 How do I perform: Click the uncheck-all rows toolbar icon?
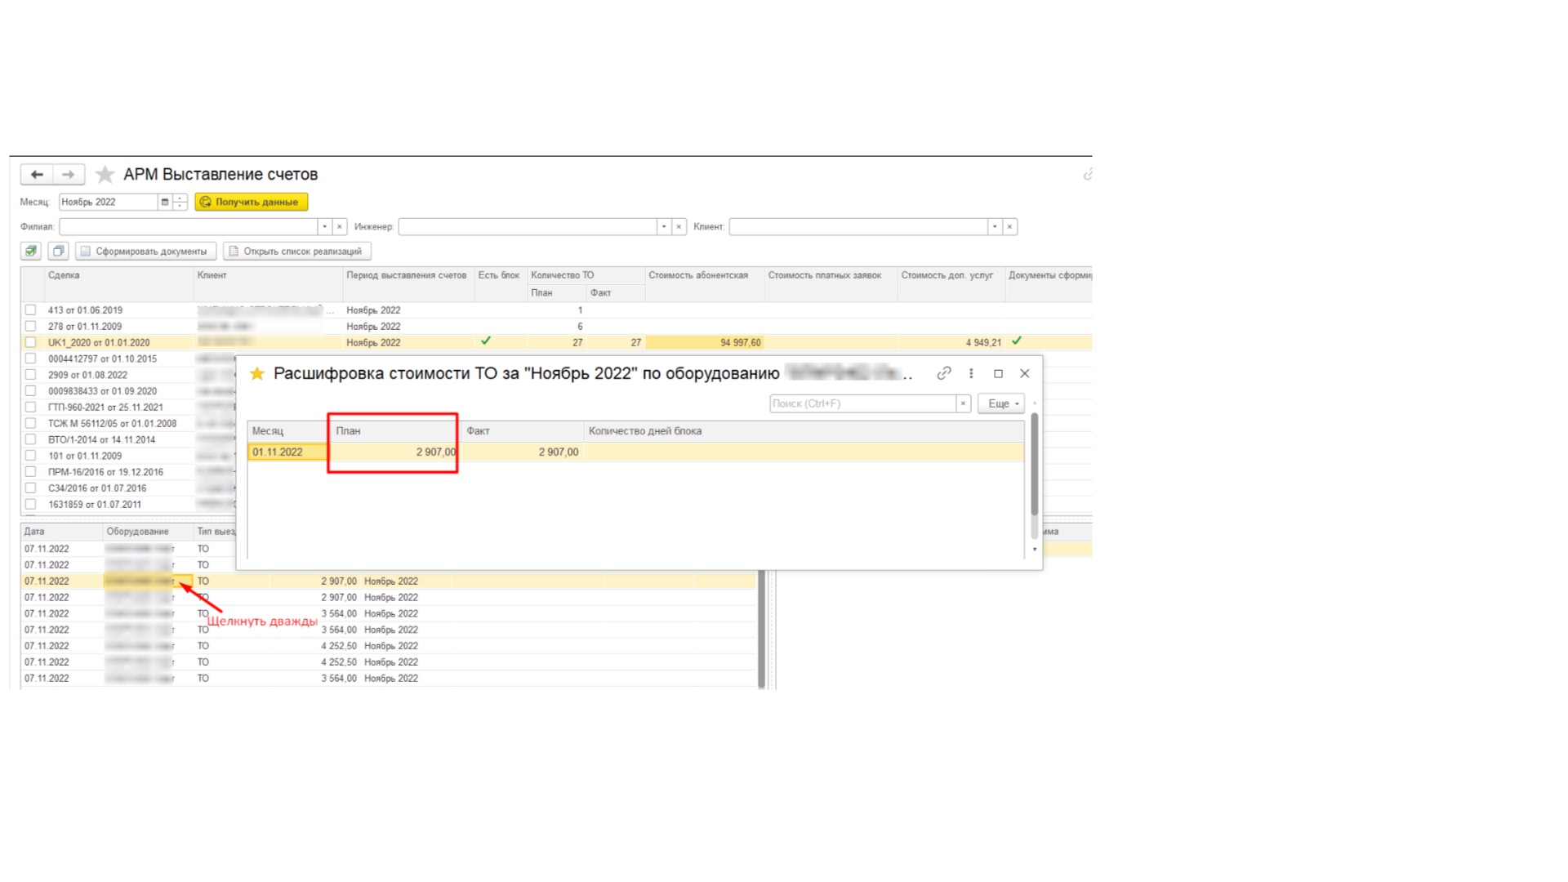point(58,252)
